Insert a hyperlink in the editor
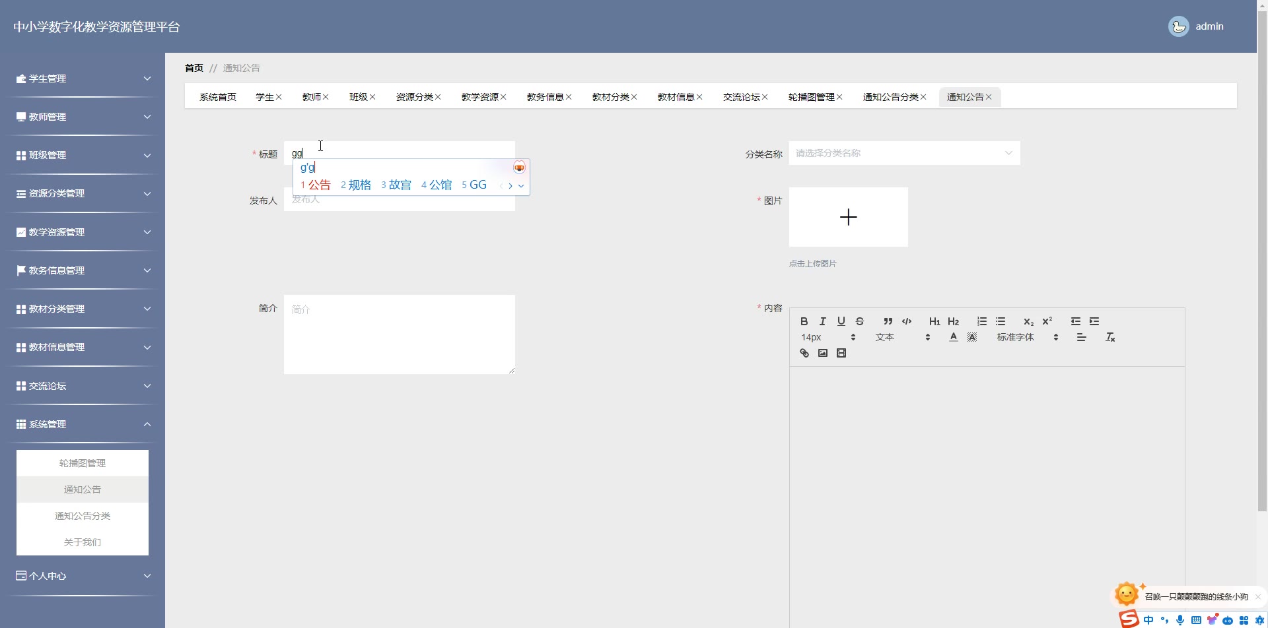The height and width of the screenshot is (628, 1268). point(804,353)
